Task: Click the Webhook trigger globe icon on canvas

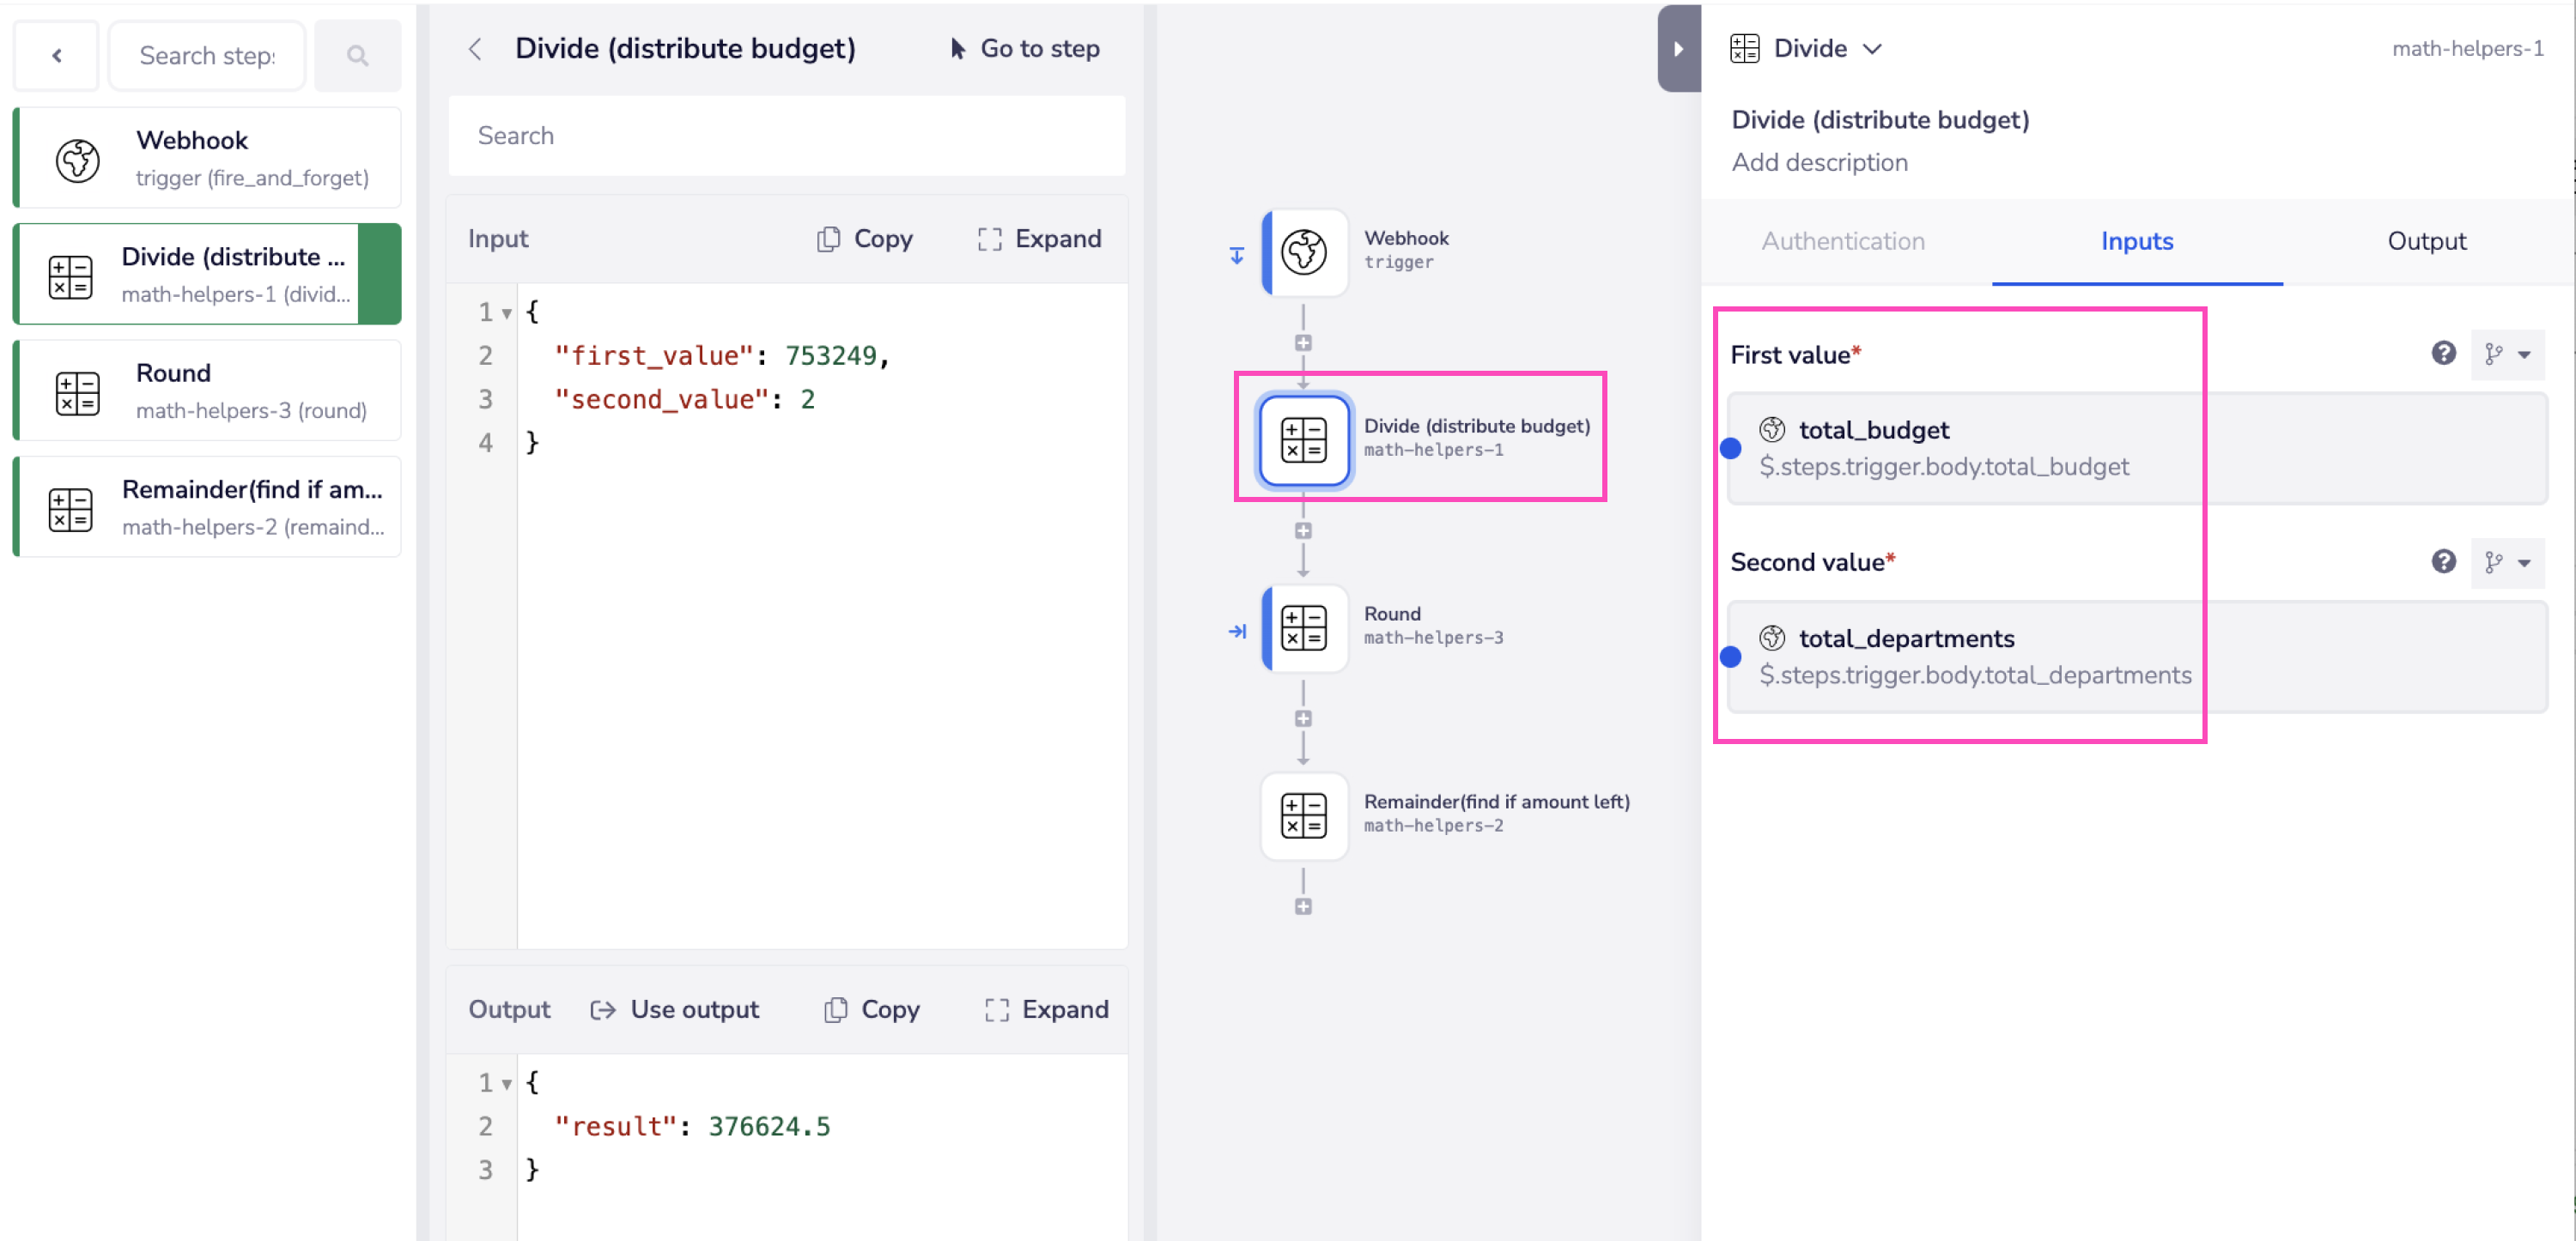Action: tap(1303, 251)
